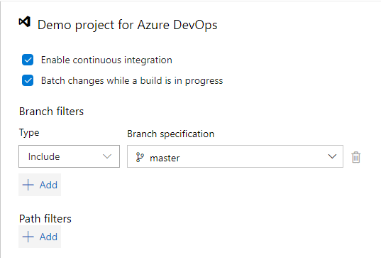The width and height of the screenshot is (381, 258).
Task: Click the Demo project for Azure DevOps title
Action: point(127,25)
